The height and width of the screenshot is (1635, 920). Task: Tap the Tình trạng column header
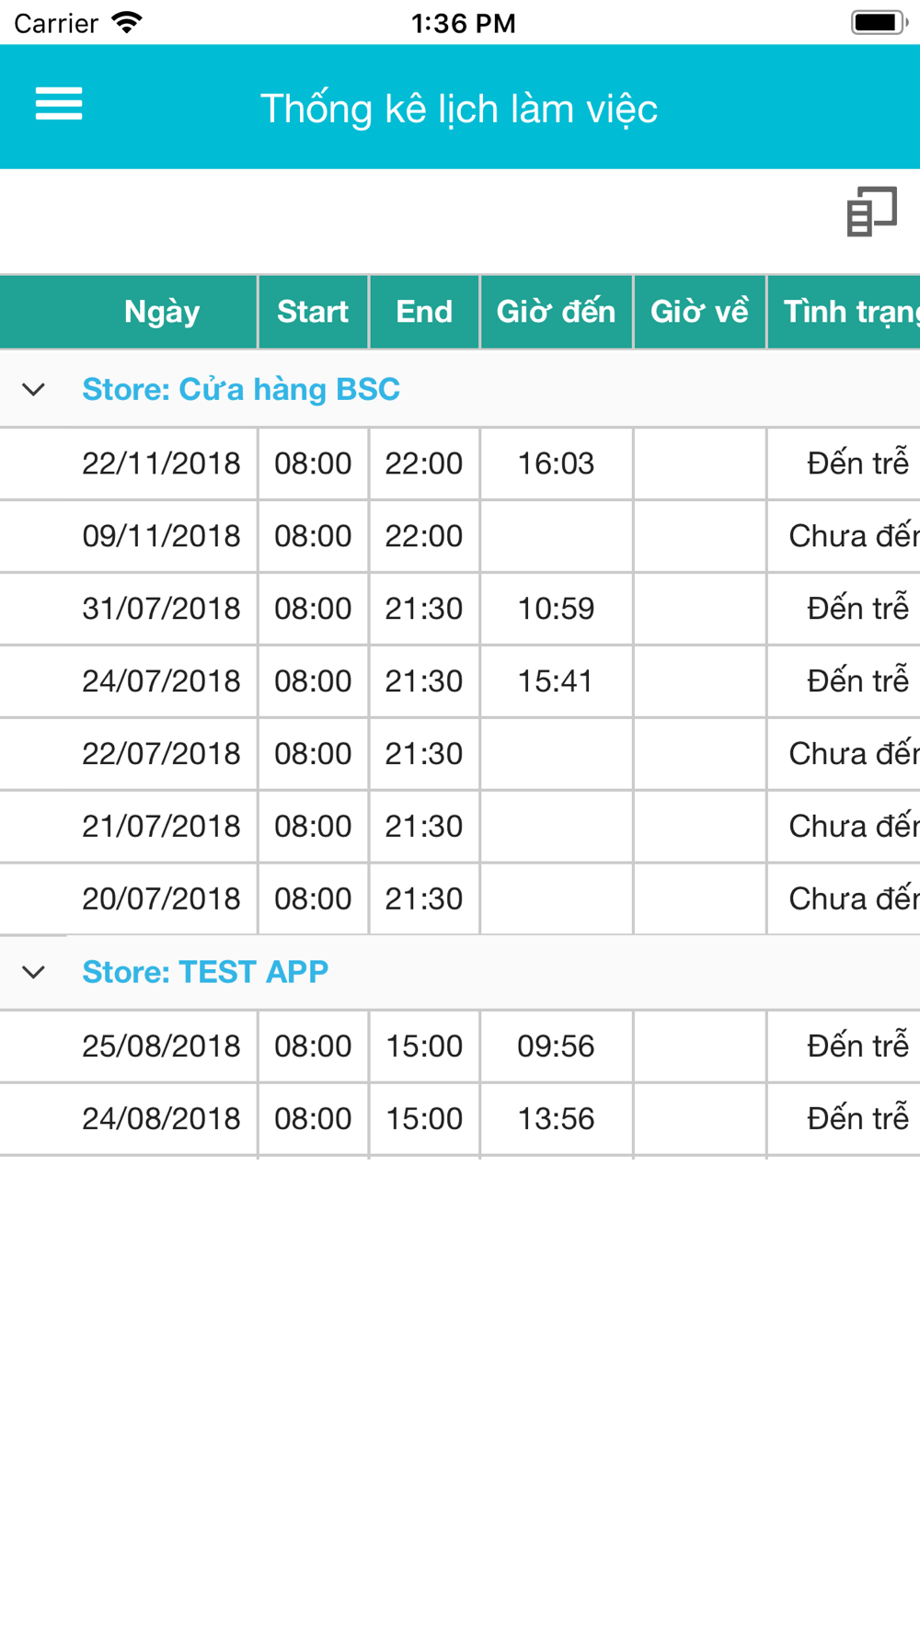point(846,312)
